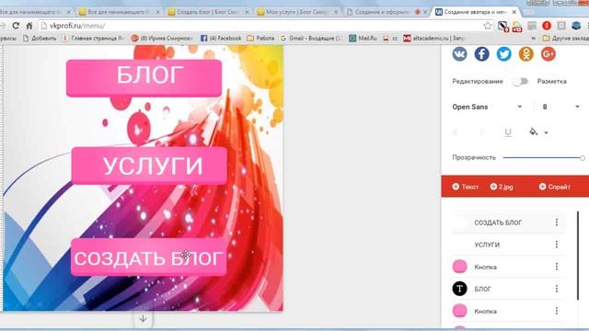
Task: Open the Open Sans font dropdown
Action: coord(487,107)
